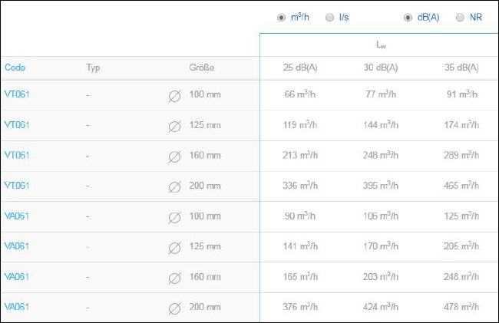
Task: Open the VT061 link in the 160 mm row
Action: tap(17, 155)
